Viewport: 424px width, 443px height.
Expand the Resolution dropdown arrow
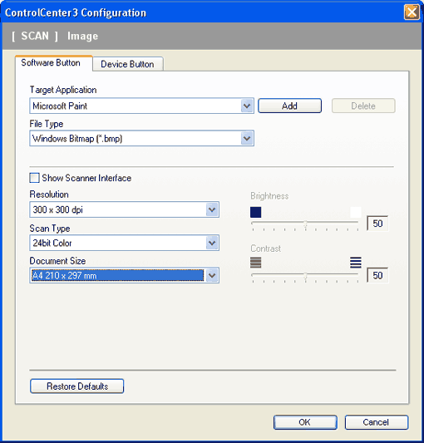tap(212, 209)
